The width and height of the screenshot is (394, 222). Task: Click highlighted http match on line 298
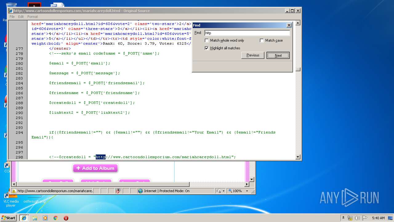pyautogui.click(x=100, y=157)
